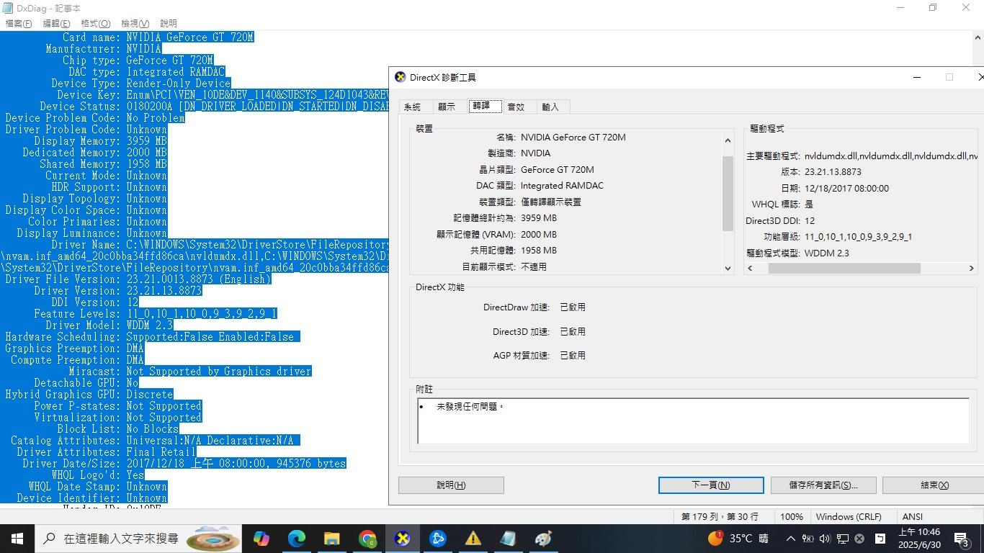Open the notification center with 3 alerts
The width and height of the screenshot is (984, 553).
[962, 539]
